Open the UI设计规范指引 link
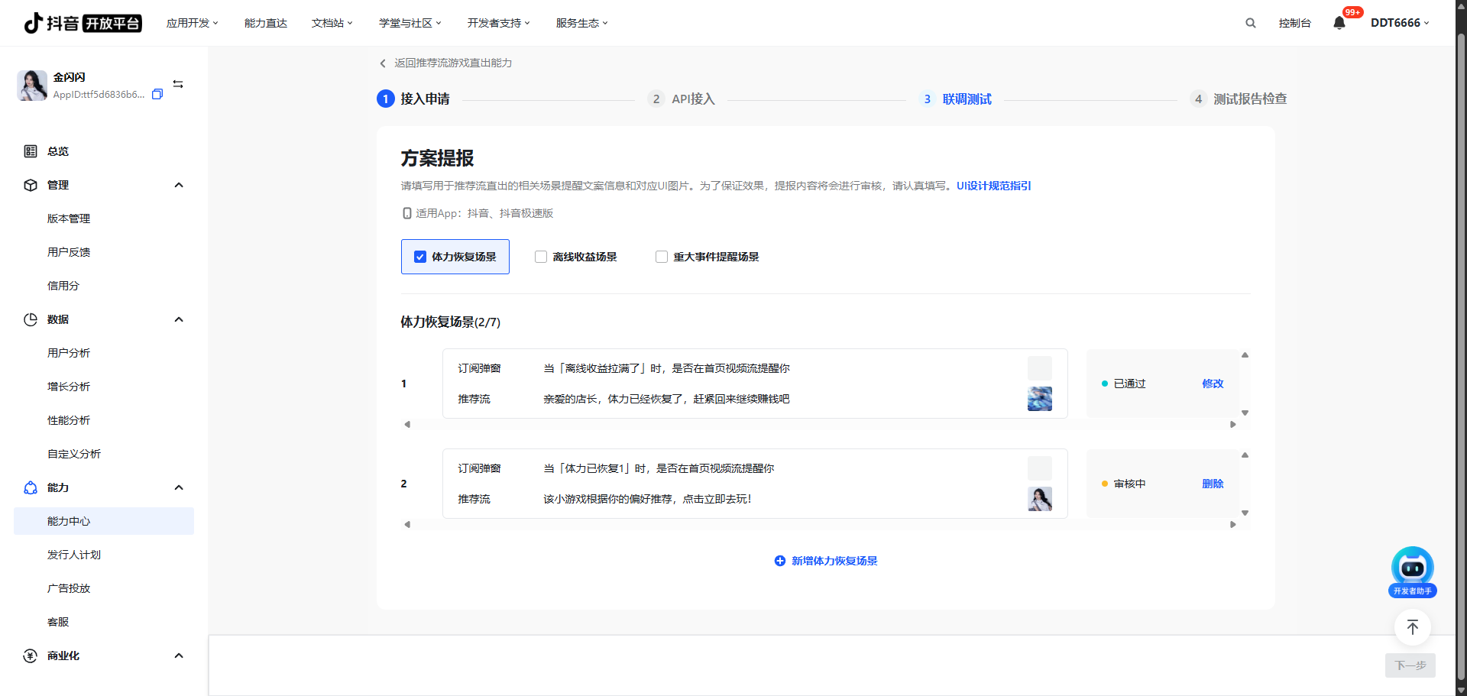Viewport: 1467px width, 696px height. coord(993,186)
